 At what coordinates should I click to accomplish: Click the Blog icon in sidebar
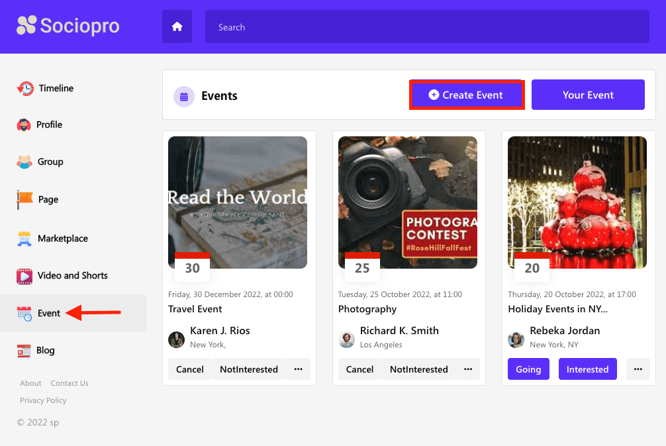pos(24,351)
